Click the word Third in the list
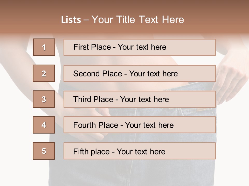 pos(82,99)
